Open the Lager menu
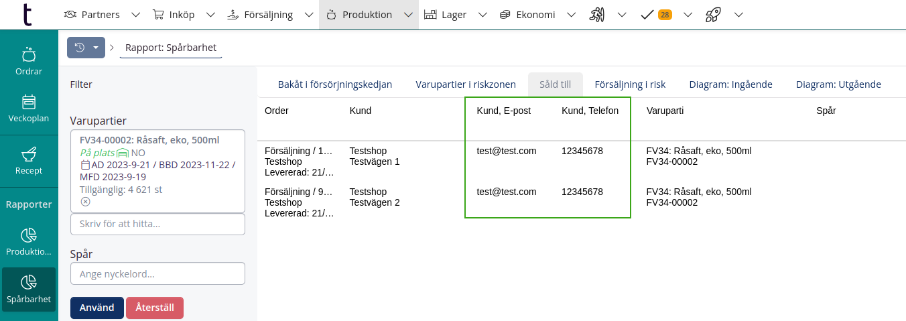The image size is (906, 321). point(446,15)
